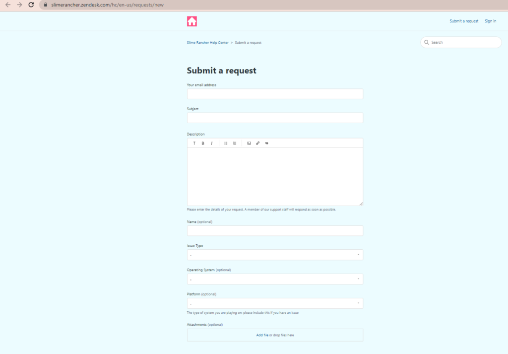The height and width of the screenshot is (354, 508).
Task: Click the Platform hint text about system type
Action: click(x=243, y=313)
